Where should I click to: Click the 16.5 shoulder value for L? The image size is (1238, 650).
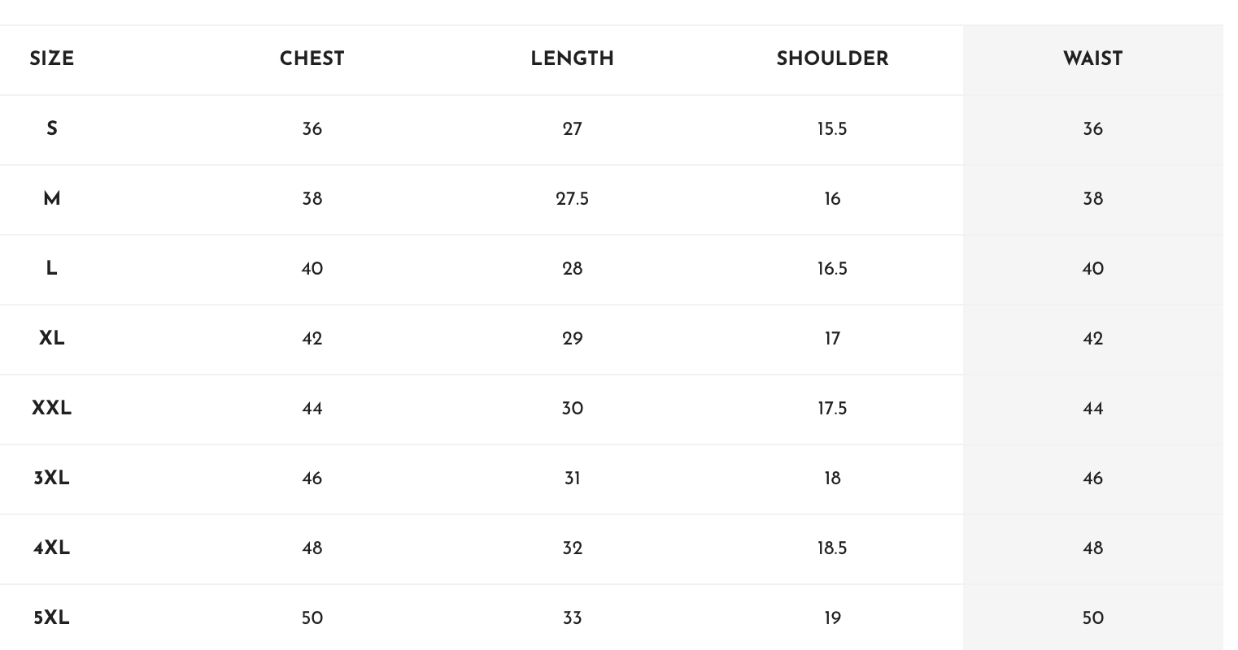click(x=832, y=269)
